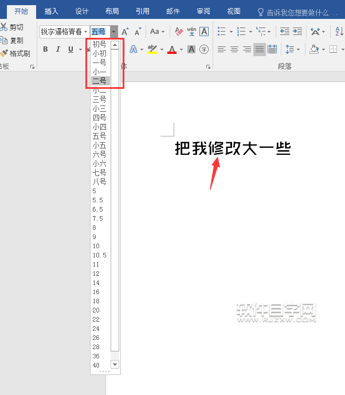Expand bullet library dropdown arrow
Viewport: 345px width, 395px height.
point(231,32)
